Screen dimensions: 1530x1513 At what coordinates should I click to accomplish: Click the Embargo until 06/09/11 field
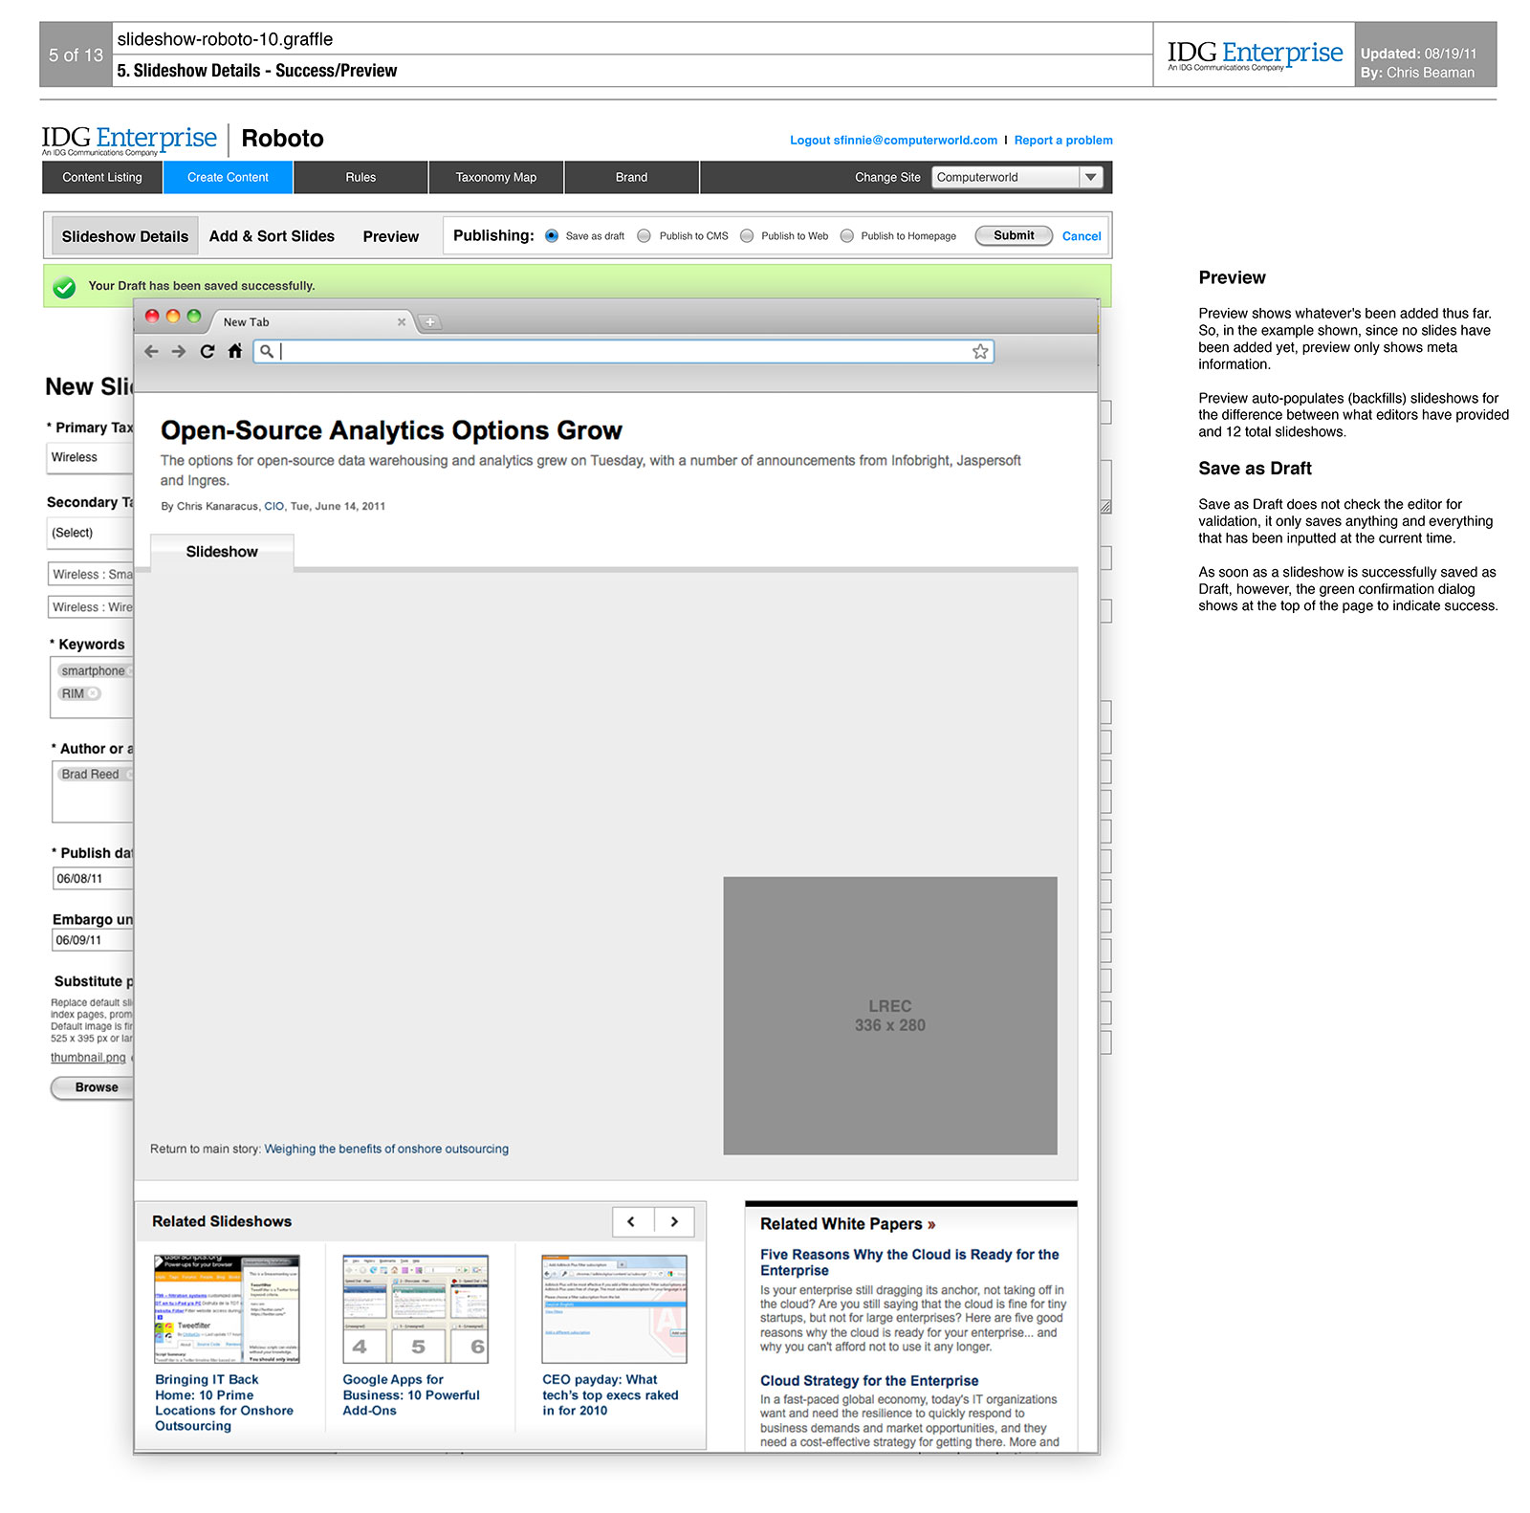(93, 940)
